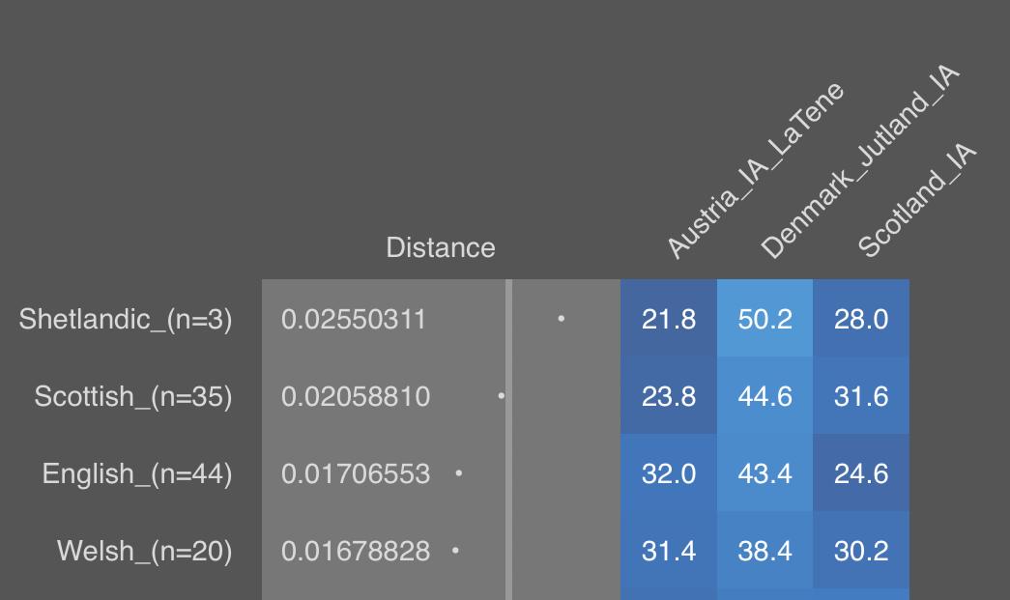
Task: Select the 24.6 Scotland_IA cell for English
Action: click(x=860, y=473)
